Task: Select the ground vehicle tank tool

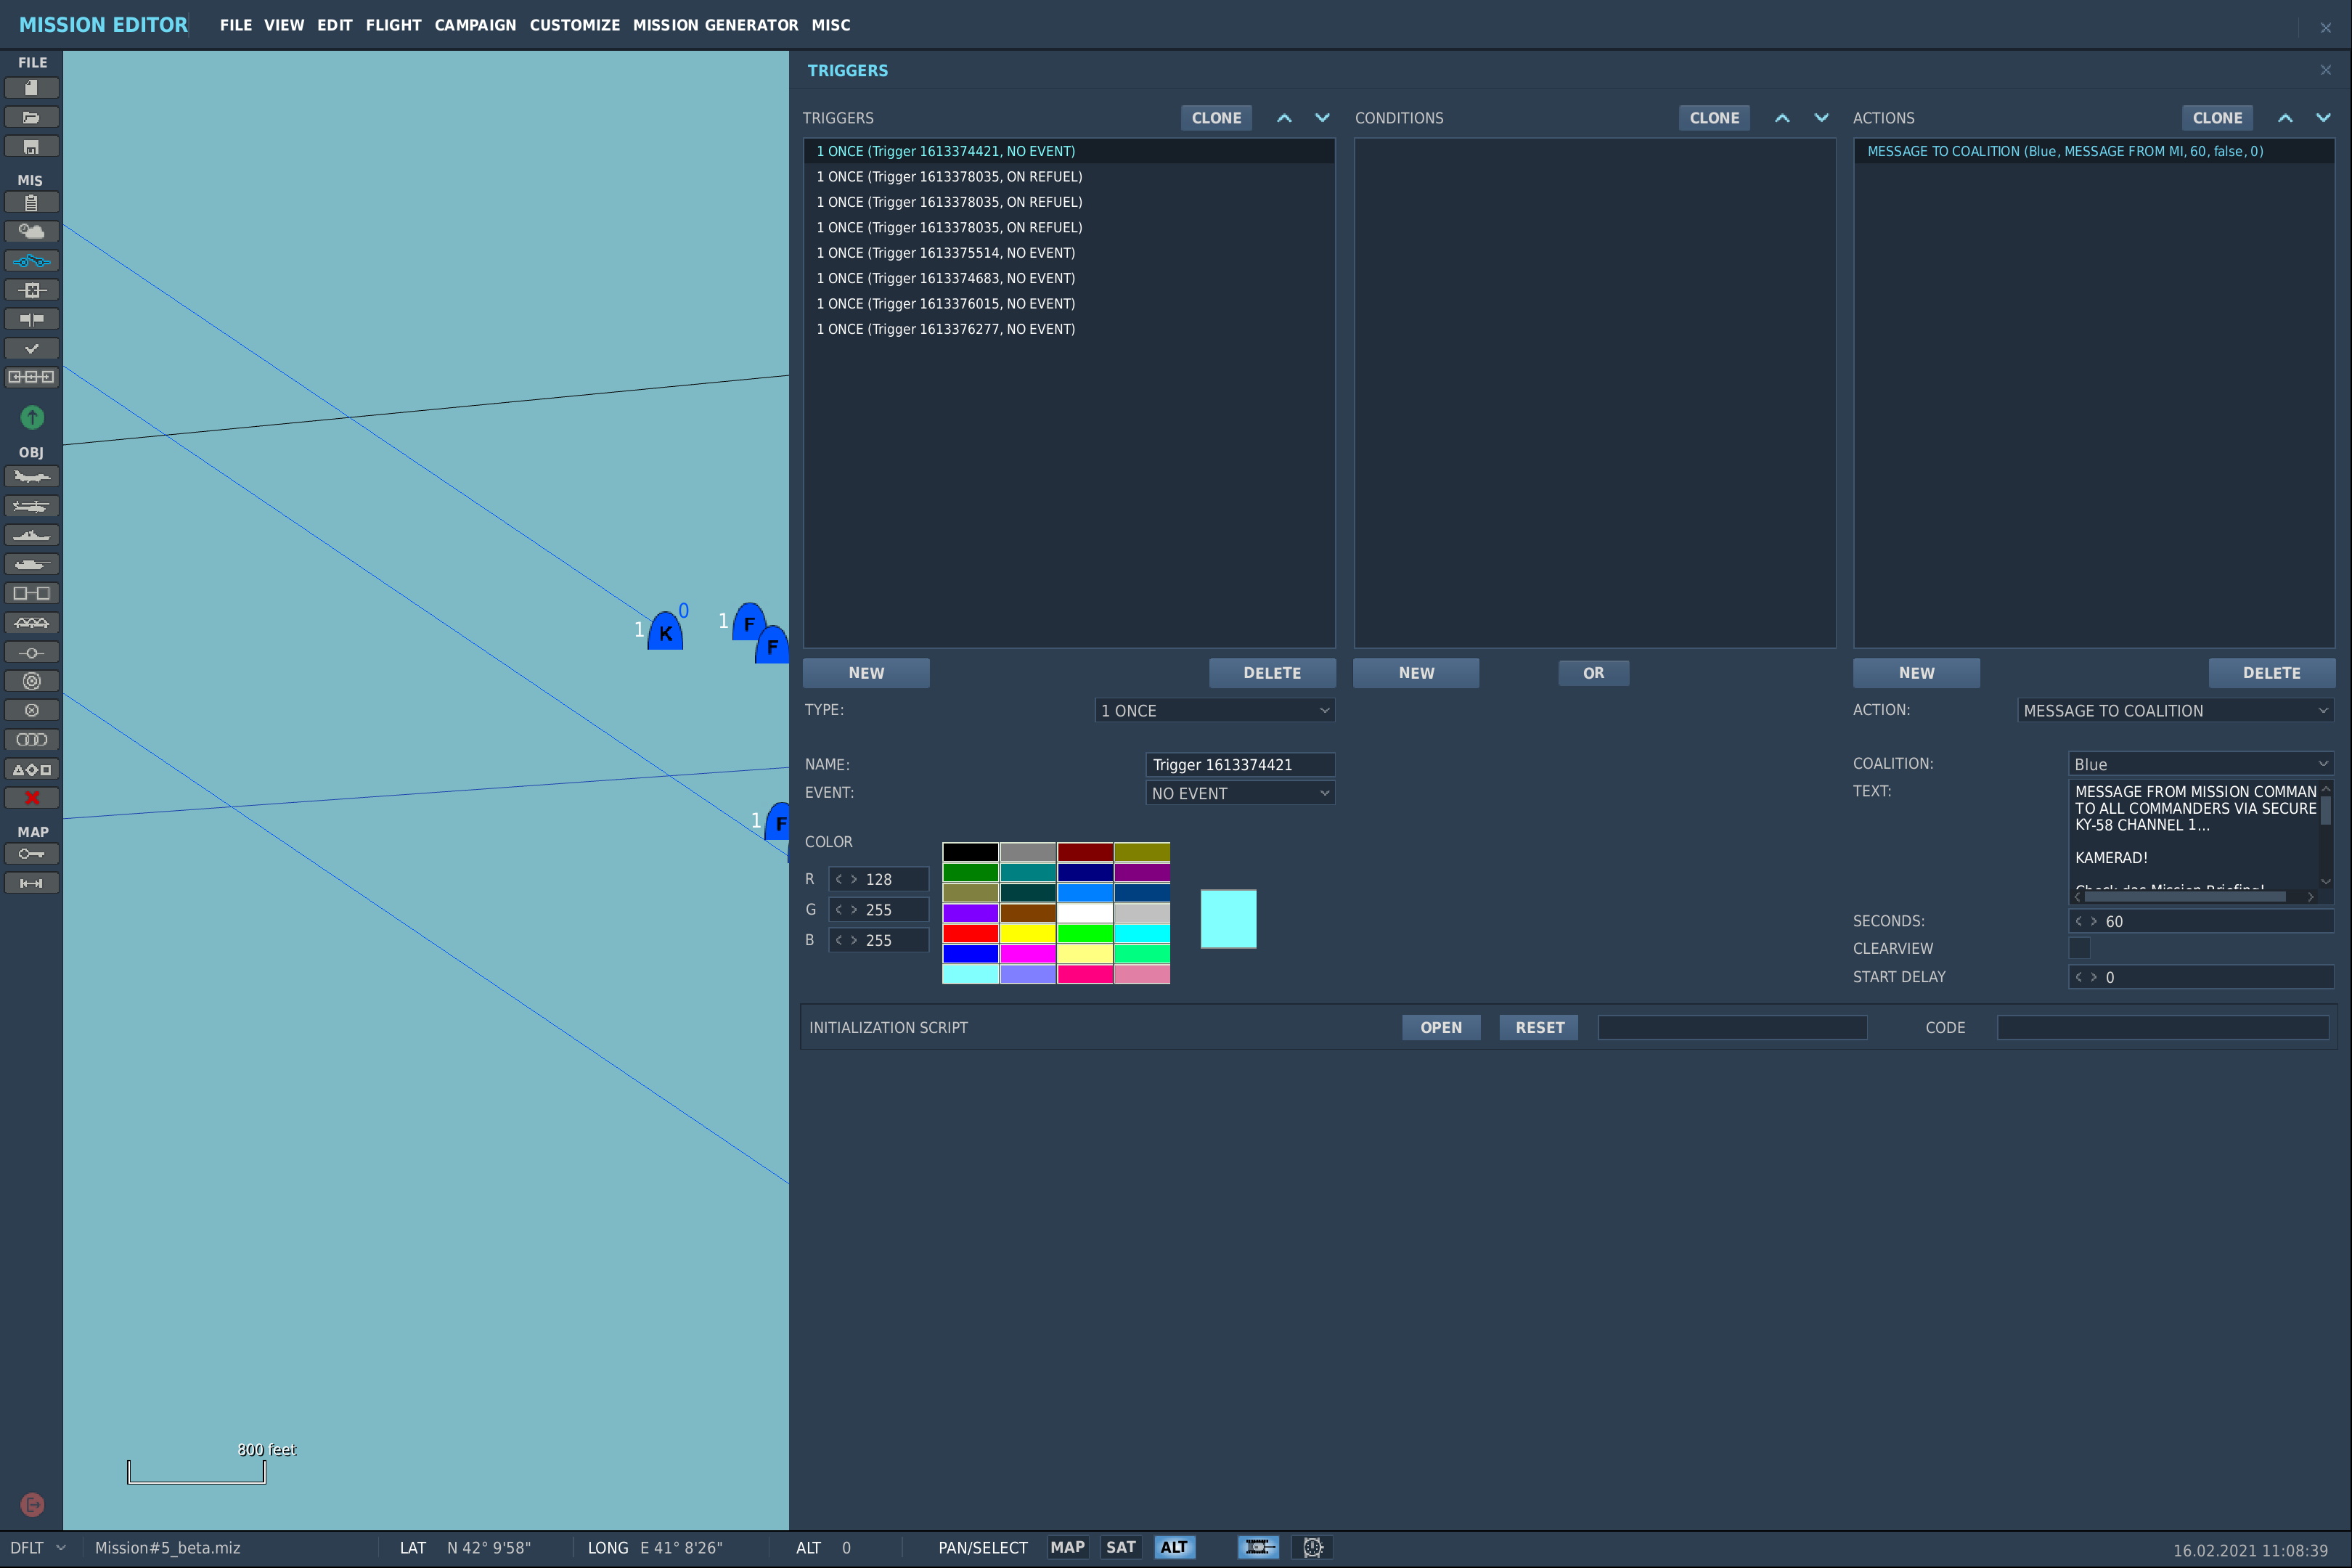Action: [x=31, y=565]
